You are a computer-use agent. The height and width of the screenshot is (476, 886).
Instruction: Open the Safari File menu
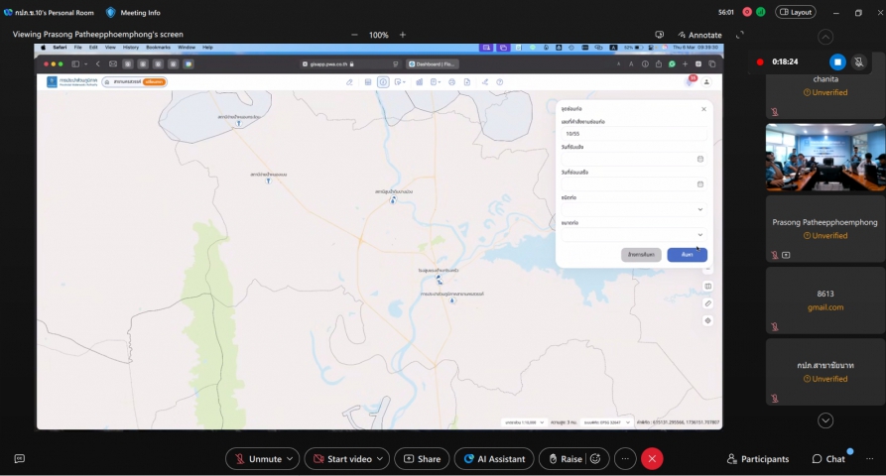(78, 48)
